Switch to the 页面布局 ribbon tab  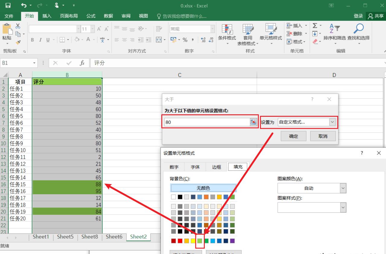[69, 16]
